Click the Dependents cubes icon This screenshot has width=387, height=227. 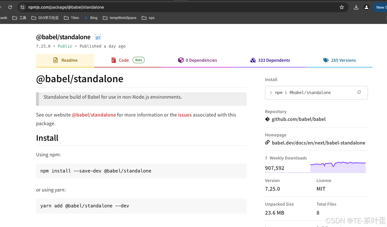click(x=253, y=60)
